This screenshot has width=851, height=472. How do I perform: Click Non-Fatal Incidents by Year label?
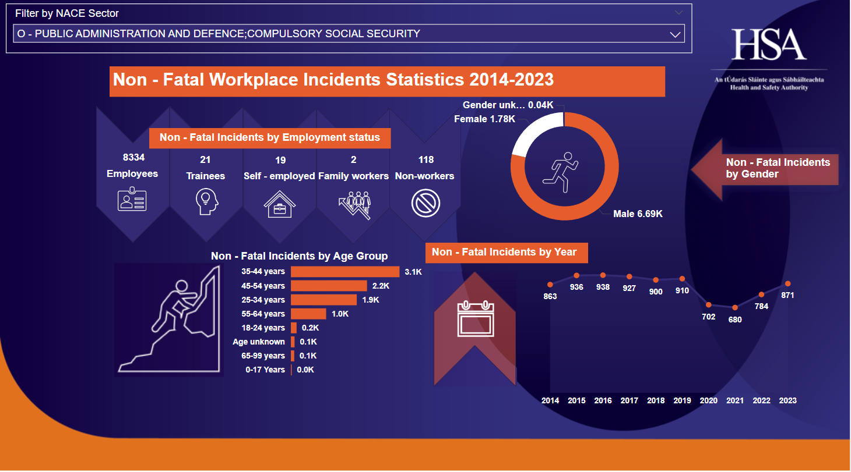(x=505, y=252)
